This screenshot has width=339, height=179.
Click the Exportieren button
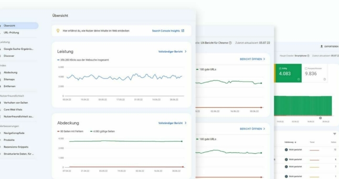[x=329, y=46]
